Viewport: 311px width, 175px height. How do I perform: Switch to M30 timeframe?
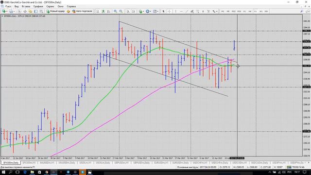click(x=239, y=11)
